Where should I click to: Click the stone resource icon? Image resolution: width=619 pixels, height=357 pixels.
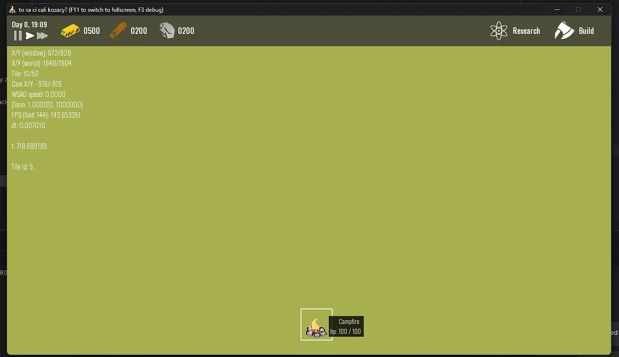coord(167,31)
